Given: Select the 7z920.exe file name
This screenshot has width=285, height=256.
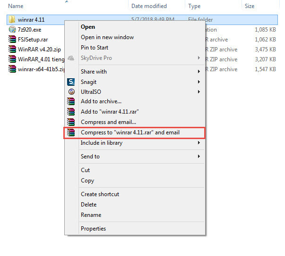Looking at the screenshot, I should pyautogui.click(x=29, y=30).
